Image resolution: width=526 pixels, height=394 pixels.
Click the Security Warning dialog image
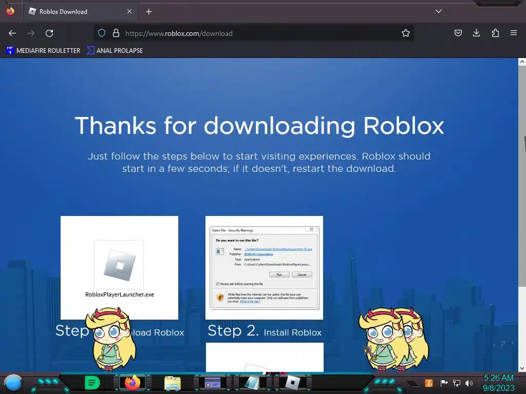click(x=265, y=268)
